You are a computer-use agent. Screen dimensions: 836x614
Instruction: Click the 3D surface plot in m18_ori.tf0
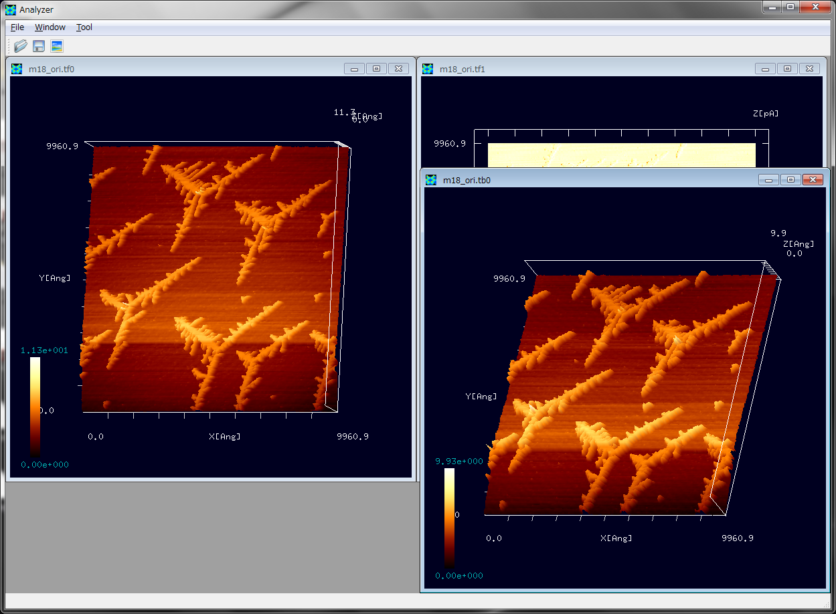pyautogui.click(x=211, y=278)
